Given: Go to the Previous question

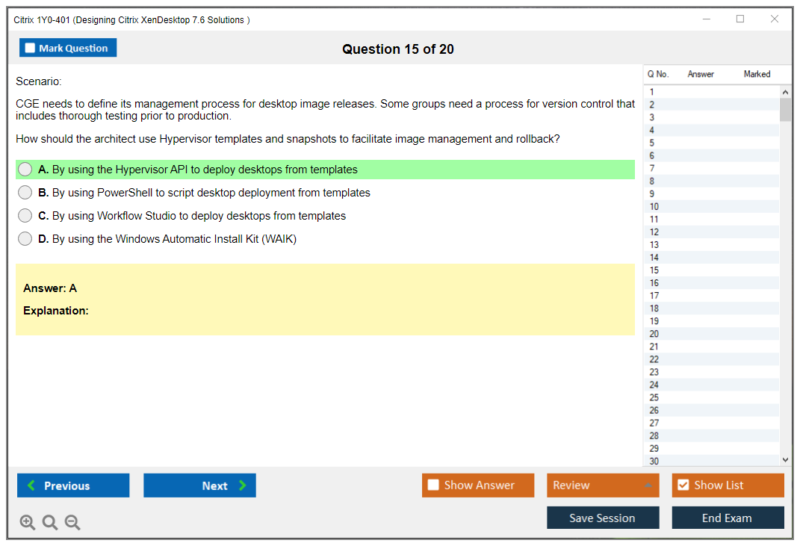Looking at the screenshot, I should 73,486.
